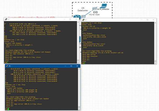Click the default route '0.0.0.0/0' line in R1
Screen dimensions: 159x111
[x=20, y=24]
